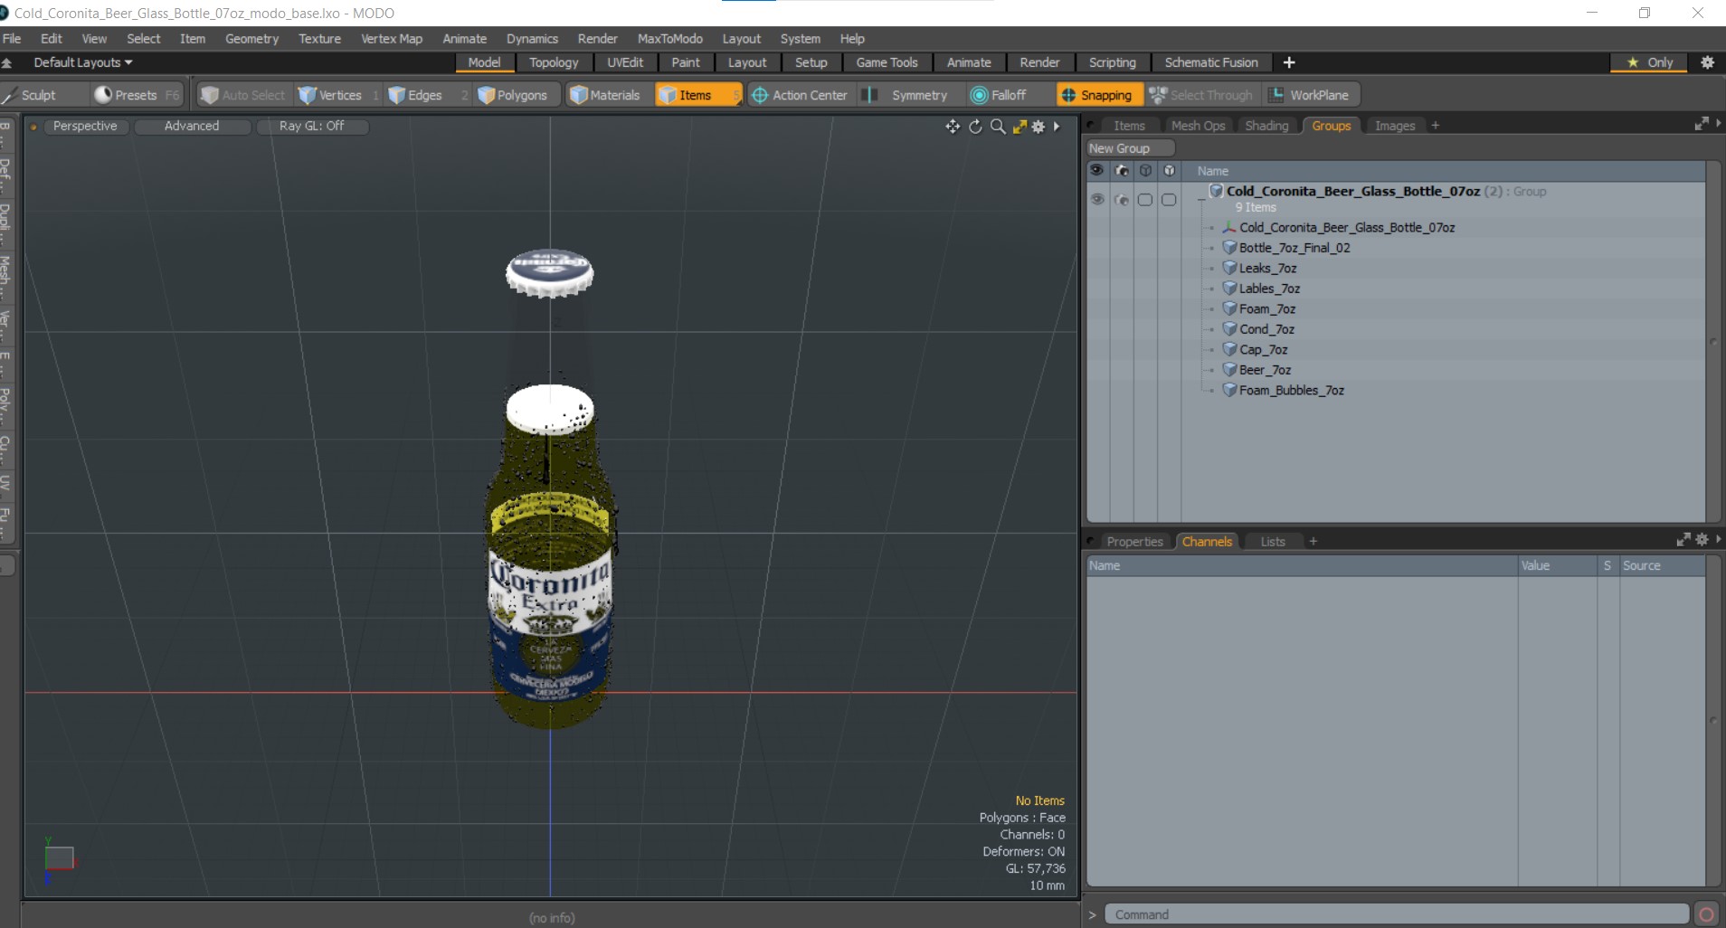Screen dimensions: 1726x928
Task: Open the Geometry menu
Action: click(251, 39)
